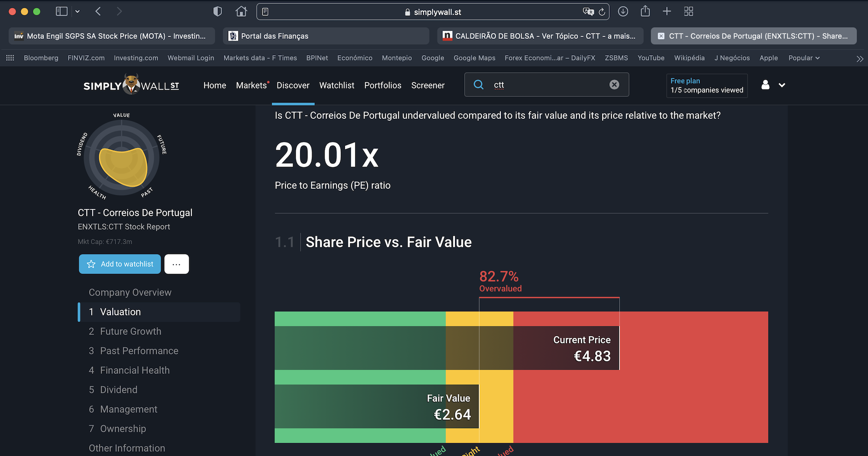
Task: Open the Safari downloads icon
Action: [x=623, y=12]
